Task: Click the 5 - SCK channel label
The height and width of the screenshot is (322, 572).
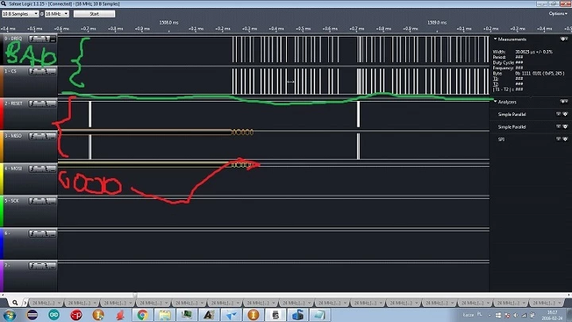Action: tap(12, 200)
